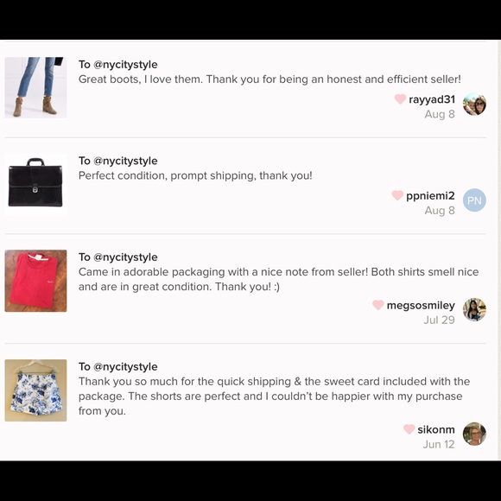The width and height of the screenshot is (501, 501).
Task: Click the pink heart beside ppniemi2
Action: coord(397,195)
